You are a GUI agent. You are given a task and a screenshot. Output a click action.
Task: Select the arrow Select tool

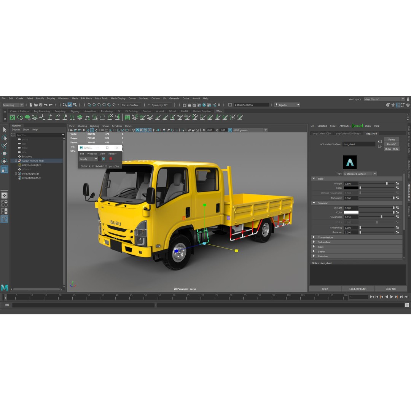(x=5, y=130)
